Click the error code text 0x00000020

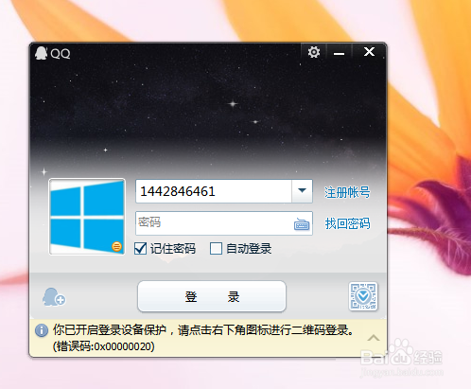tap(123, 346)
